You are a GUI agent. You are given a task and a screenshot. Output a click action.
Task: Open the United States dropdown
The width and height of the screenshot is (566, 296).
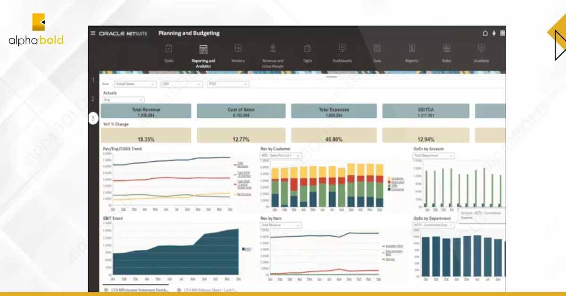coord(135,84)
